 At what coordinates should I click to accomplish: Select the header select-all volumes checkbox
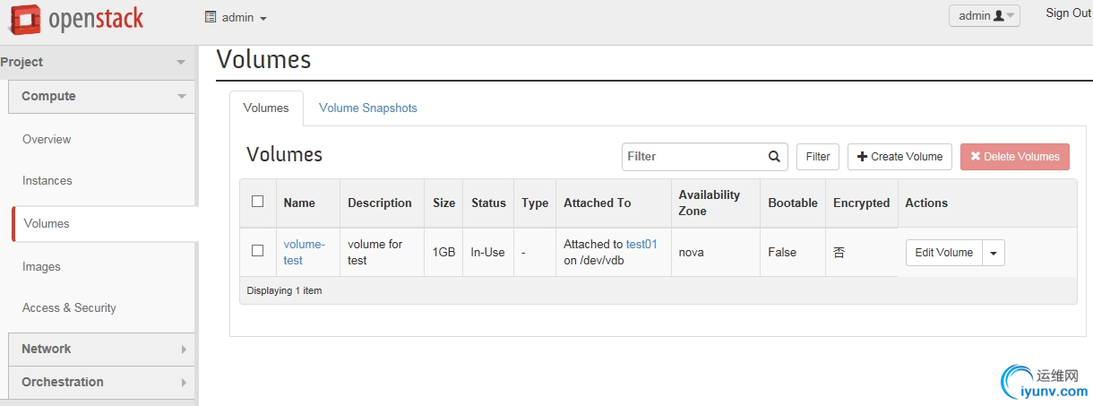(x=258, y=202)
